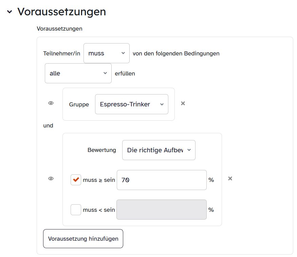297x257 pixels.
Task: Click the greyed-out maximum percent field
Action: (x=162, y=210)
